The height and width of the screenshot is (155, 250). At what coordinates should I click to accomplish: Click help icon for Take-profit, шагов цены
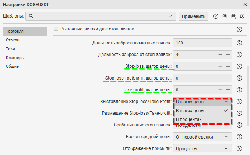click(x=239, y=90)
